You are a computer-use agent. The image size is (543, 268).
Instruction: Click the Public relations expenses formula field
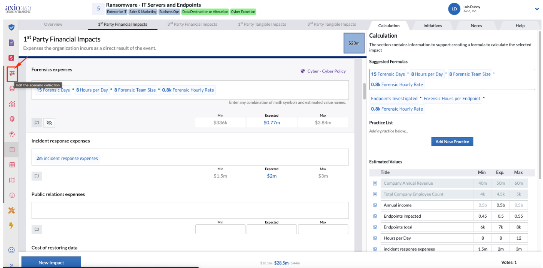click(x=190, y=210)
